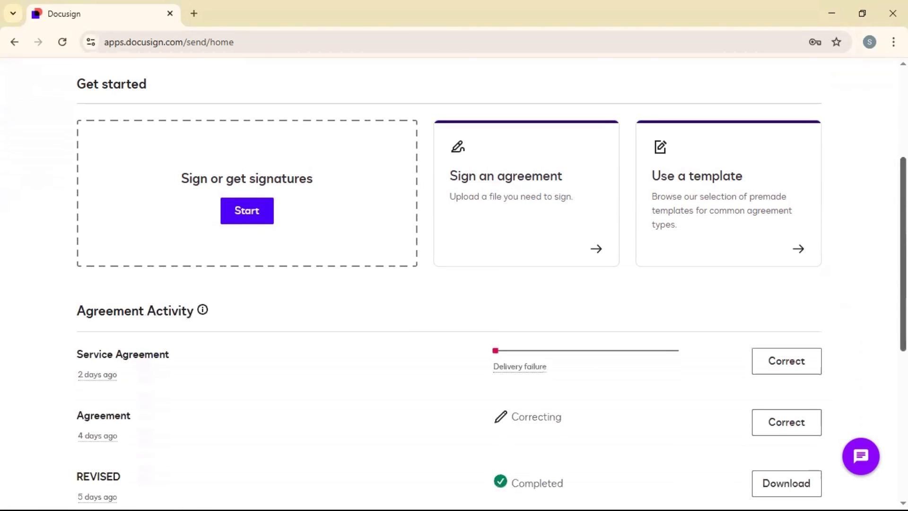
Task: Click the Delivery failure progress marker
Action: [x=495, y=351]
